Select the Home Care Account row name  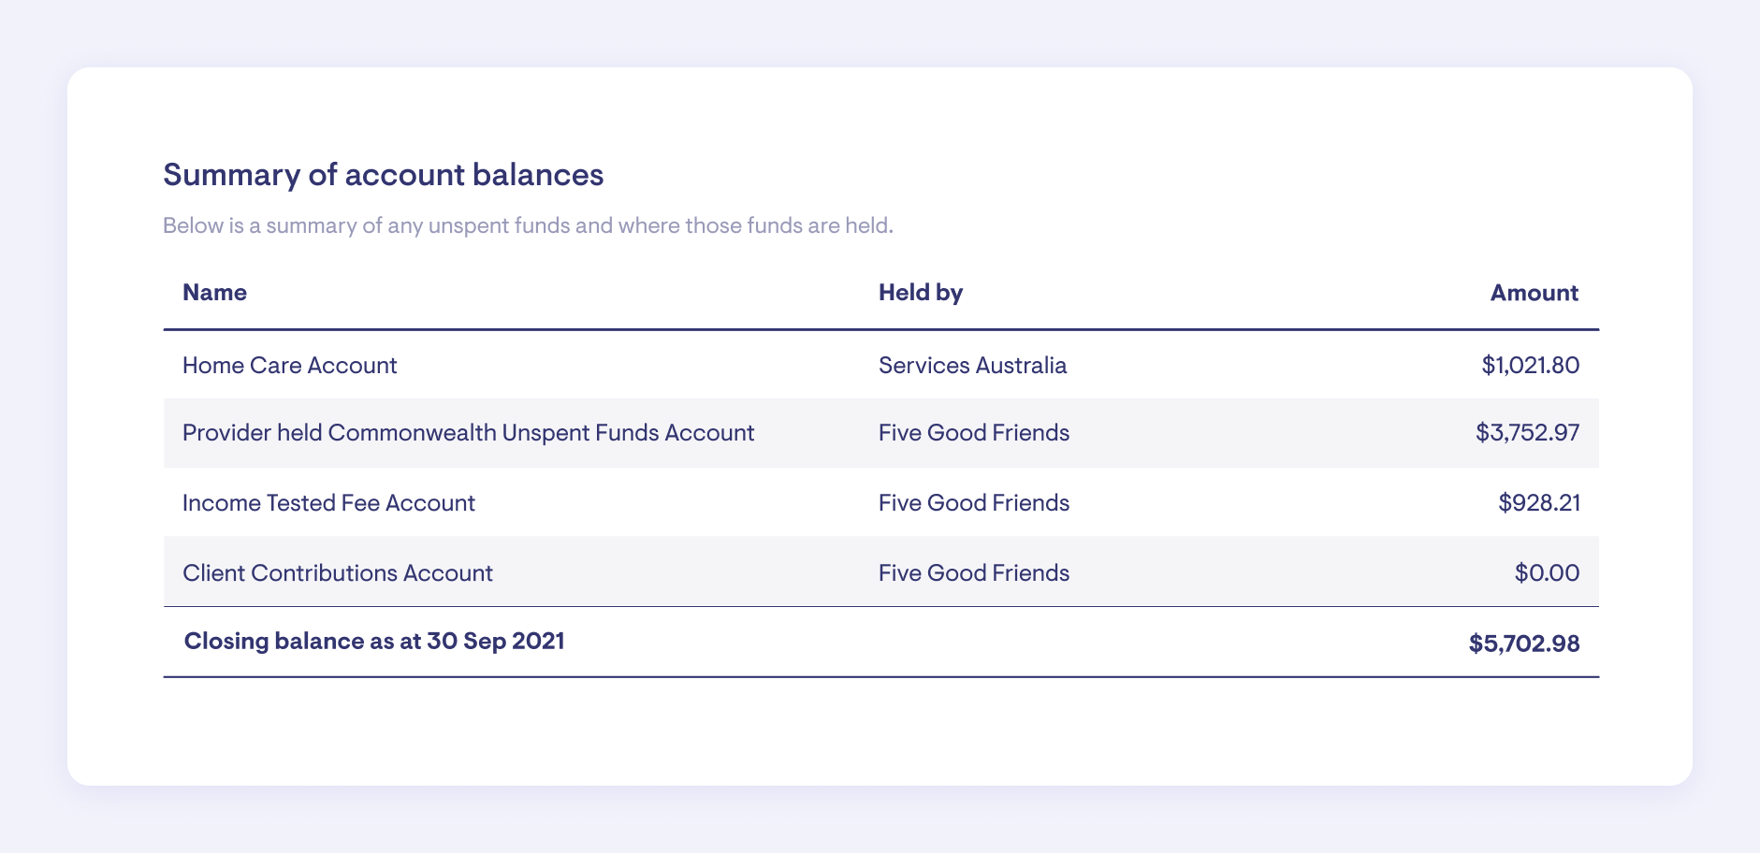pos(289,365)
